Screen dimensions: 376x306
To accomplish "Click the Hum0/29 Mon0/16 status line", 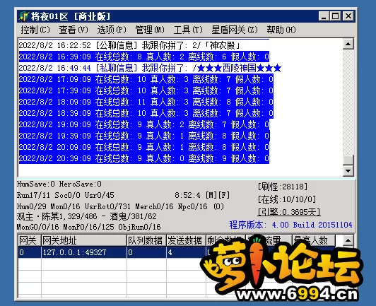I will point(120,206).
